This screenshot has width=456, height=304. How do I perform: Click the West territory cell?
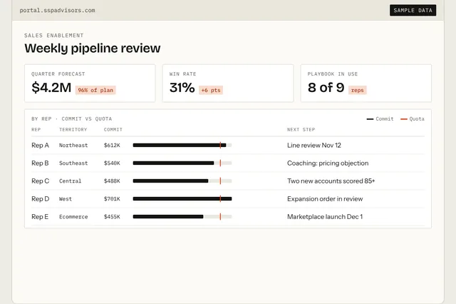point(66,199)
